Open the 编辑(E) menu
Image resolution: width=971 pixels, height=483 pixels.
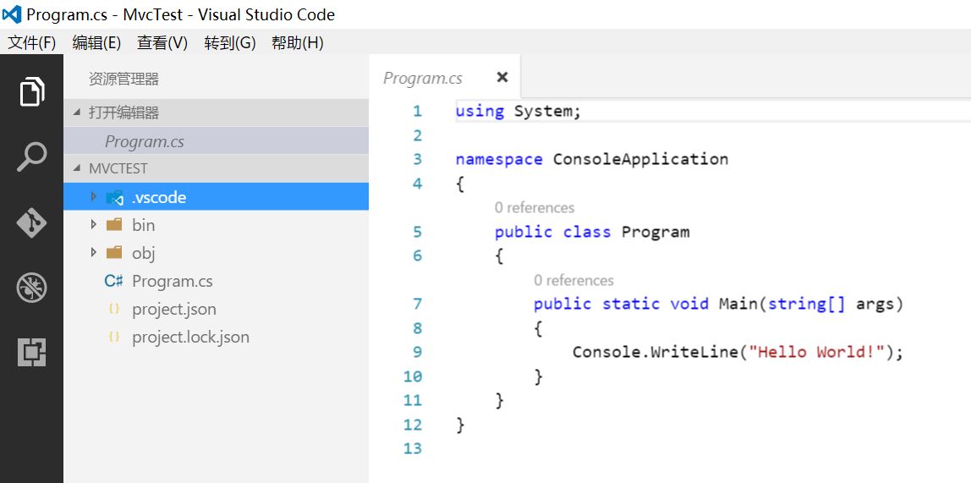coord(96,43)
